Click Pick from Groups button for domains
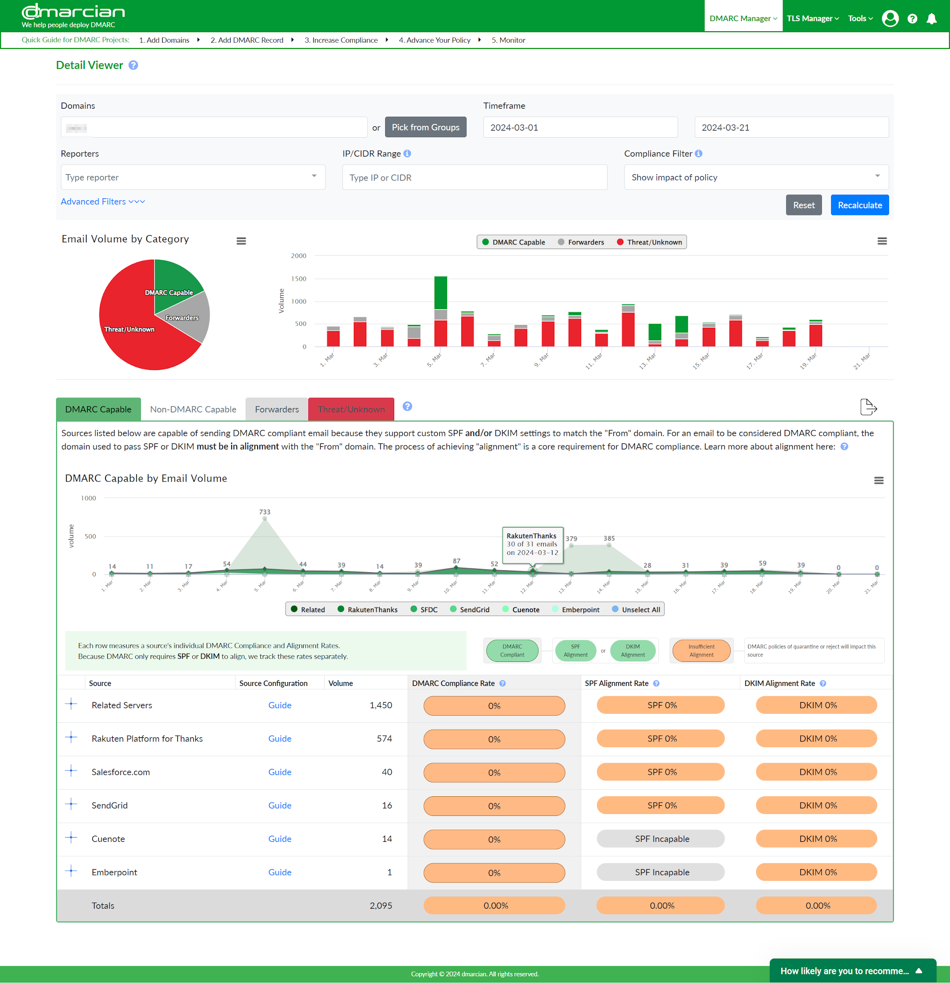The width and height of the screenshot is (950, 983). [425, 127]
